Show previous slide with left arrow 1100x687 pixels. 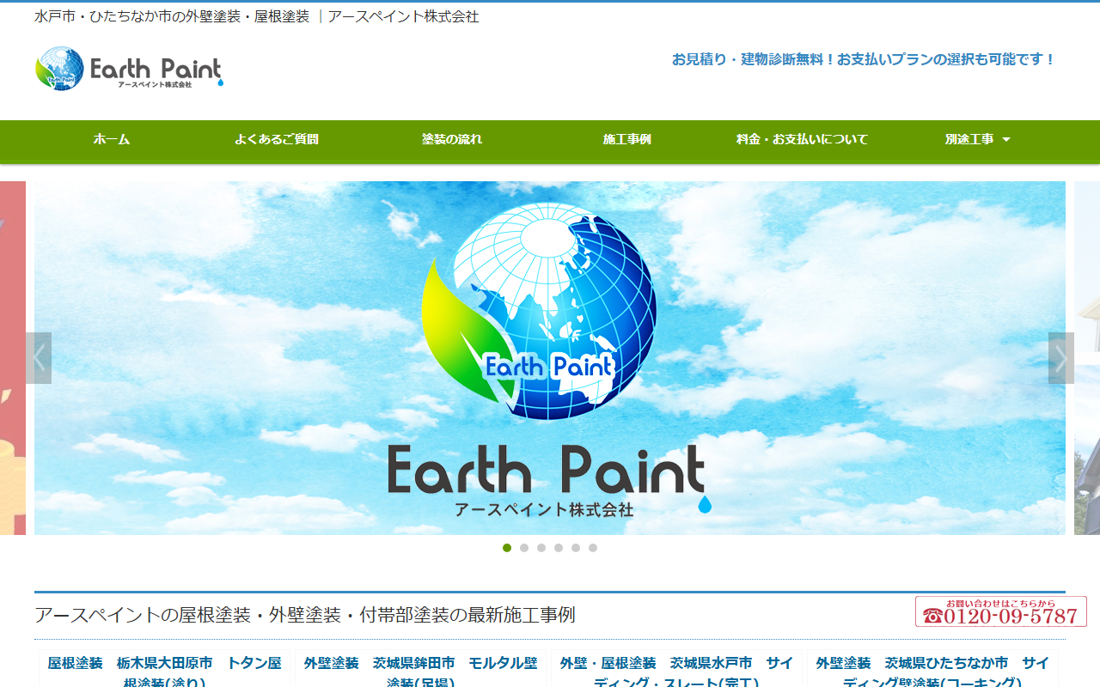pyautogui.click(x=39, y=358)
